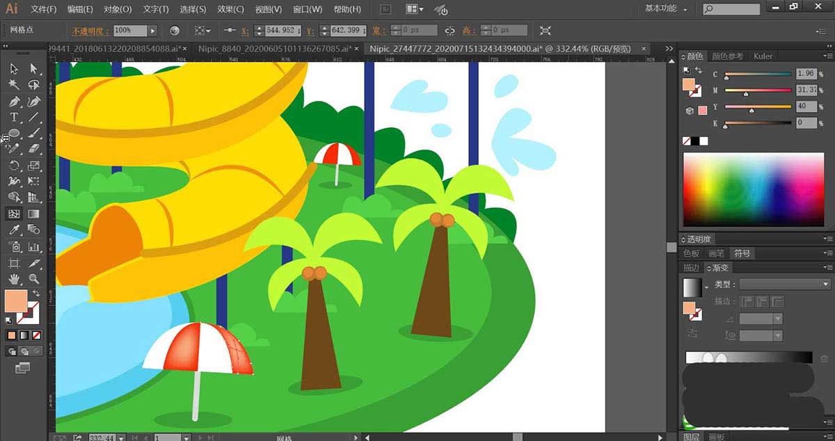Select the Symbol Sprayer tool
The height and width of the screenshot is (441, 835).
14,246
